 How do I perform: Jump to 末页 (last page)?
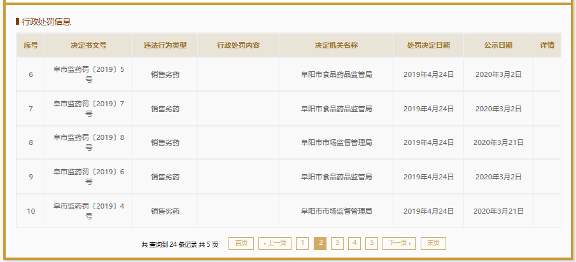[433, 244]
